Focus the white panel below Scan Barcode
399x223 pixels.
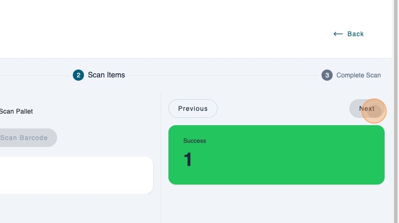74,175
